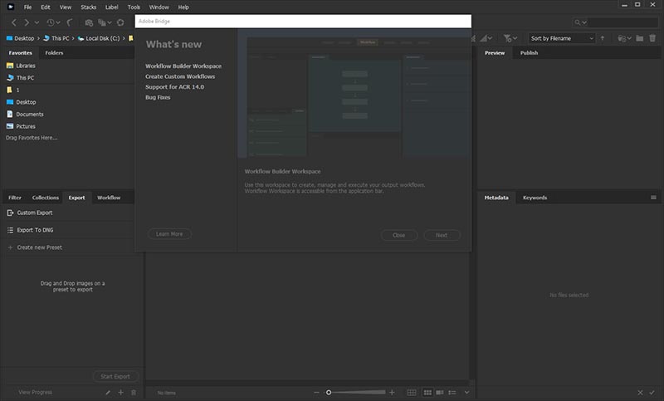
Task: Click the Learn More button
Action: (169, 234)
